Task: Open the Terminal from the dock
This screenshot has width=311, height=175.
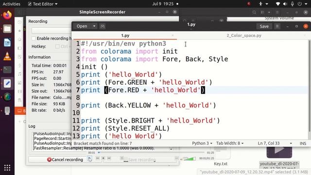Action: coord(7,70)
